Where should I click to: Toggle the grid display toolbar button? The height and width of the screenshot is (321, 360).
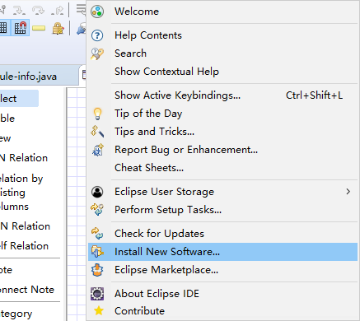point(3,28)
